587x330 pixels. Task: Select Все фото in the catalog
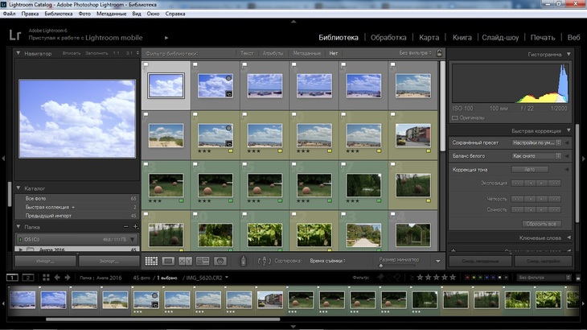(x=76, y=199)
